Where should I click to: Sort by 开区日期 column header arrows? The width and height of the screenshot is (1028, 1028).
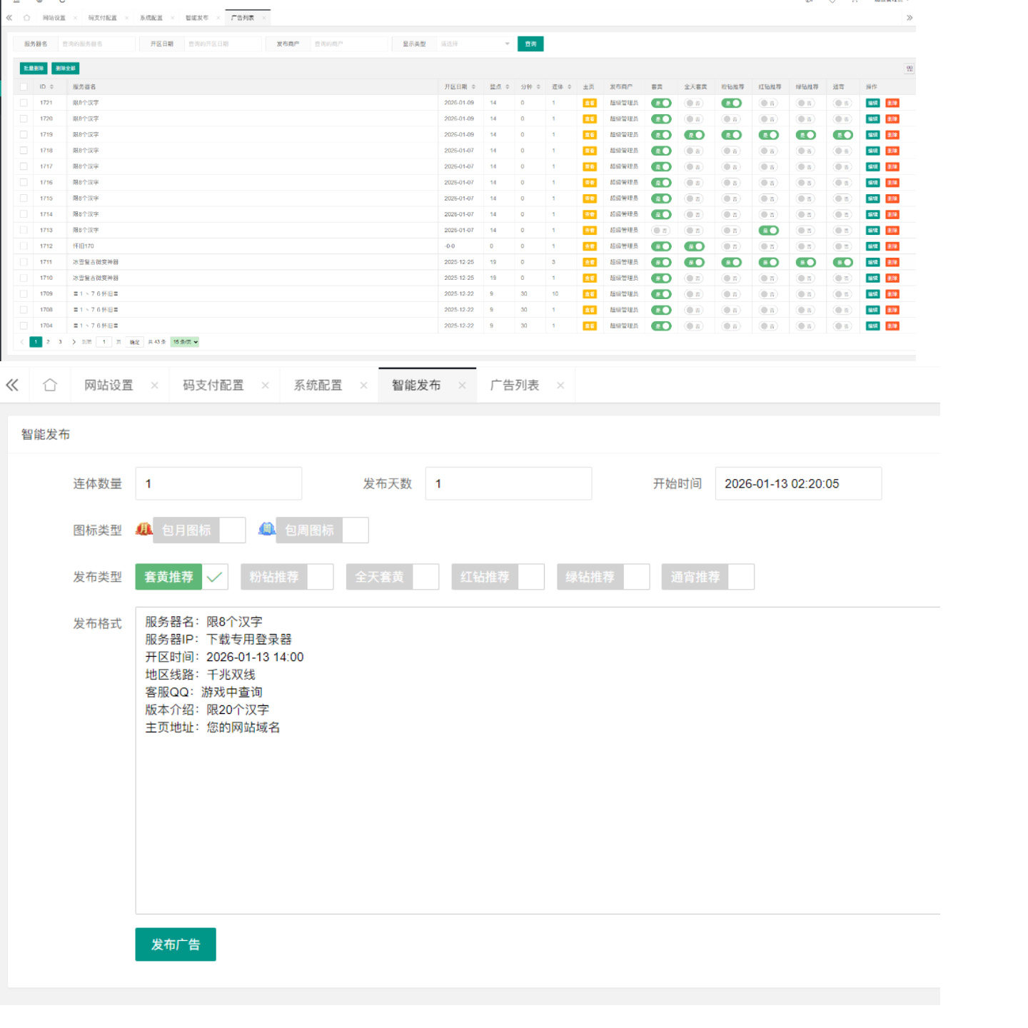[x=473, y=87]
